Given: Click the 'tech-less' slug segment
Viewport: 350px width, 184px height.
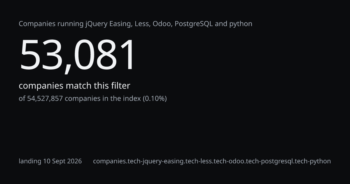Looking at the screenshot, I should coord(199,161).
